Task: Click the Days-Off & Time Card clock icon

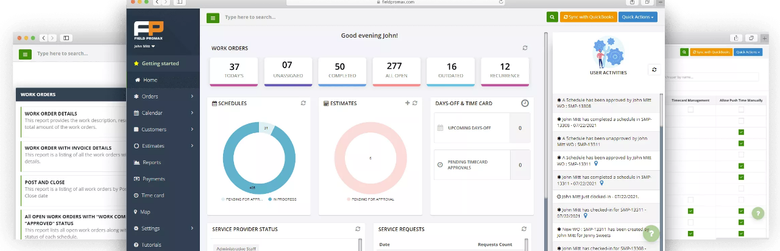Action: 525,103
